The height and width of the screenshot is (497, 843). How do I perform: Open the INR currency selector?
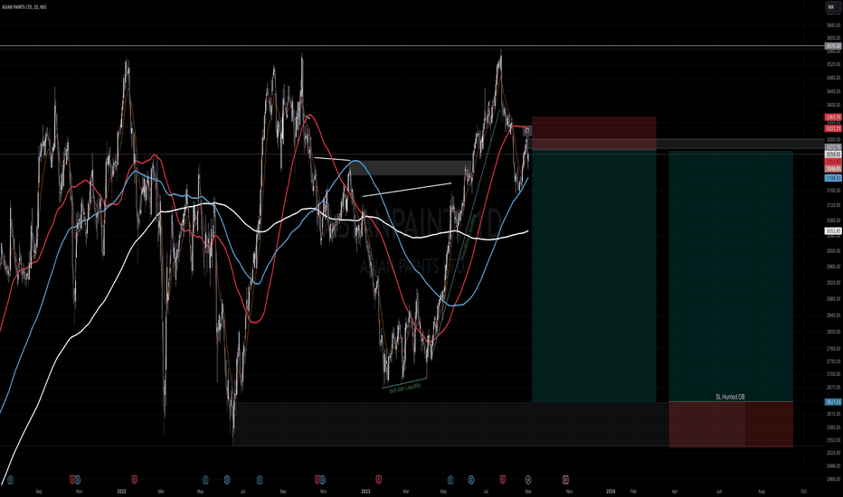pos(831,7)
